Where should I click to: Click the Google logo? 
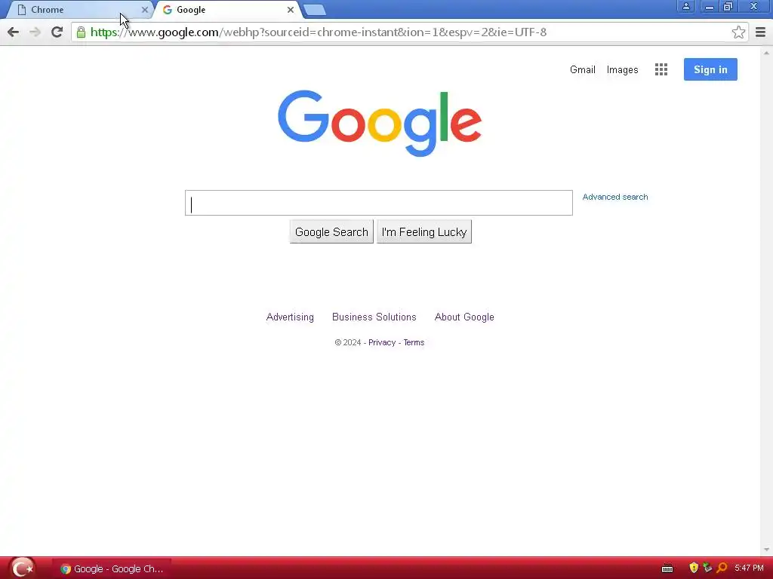point(380,123)
